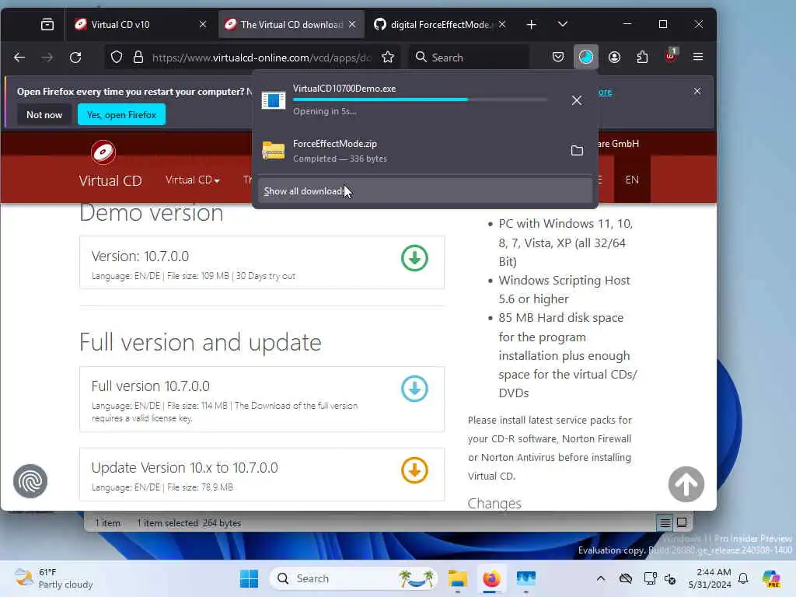Click Show all downloads
This screenshot has height=597, width=796.
click(425, 191)
